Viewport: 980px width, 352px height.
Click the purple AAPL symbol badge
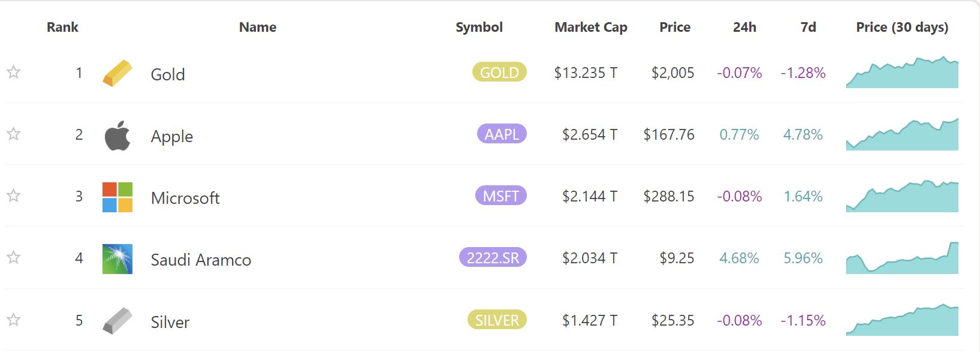502,134
